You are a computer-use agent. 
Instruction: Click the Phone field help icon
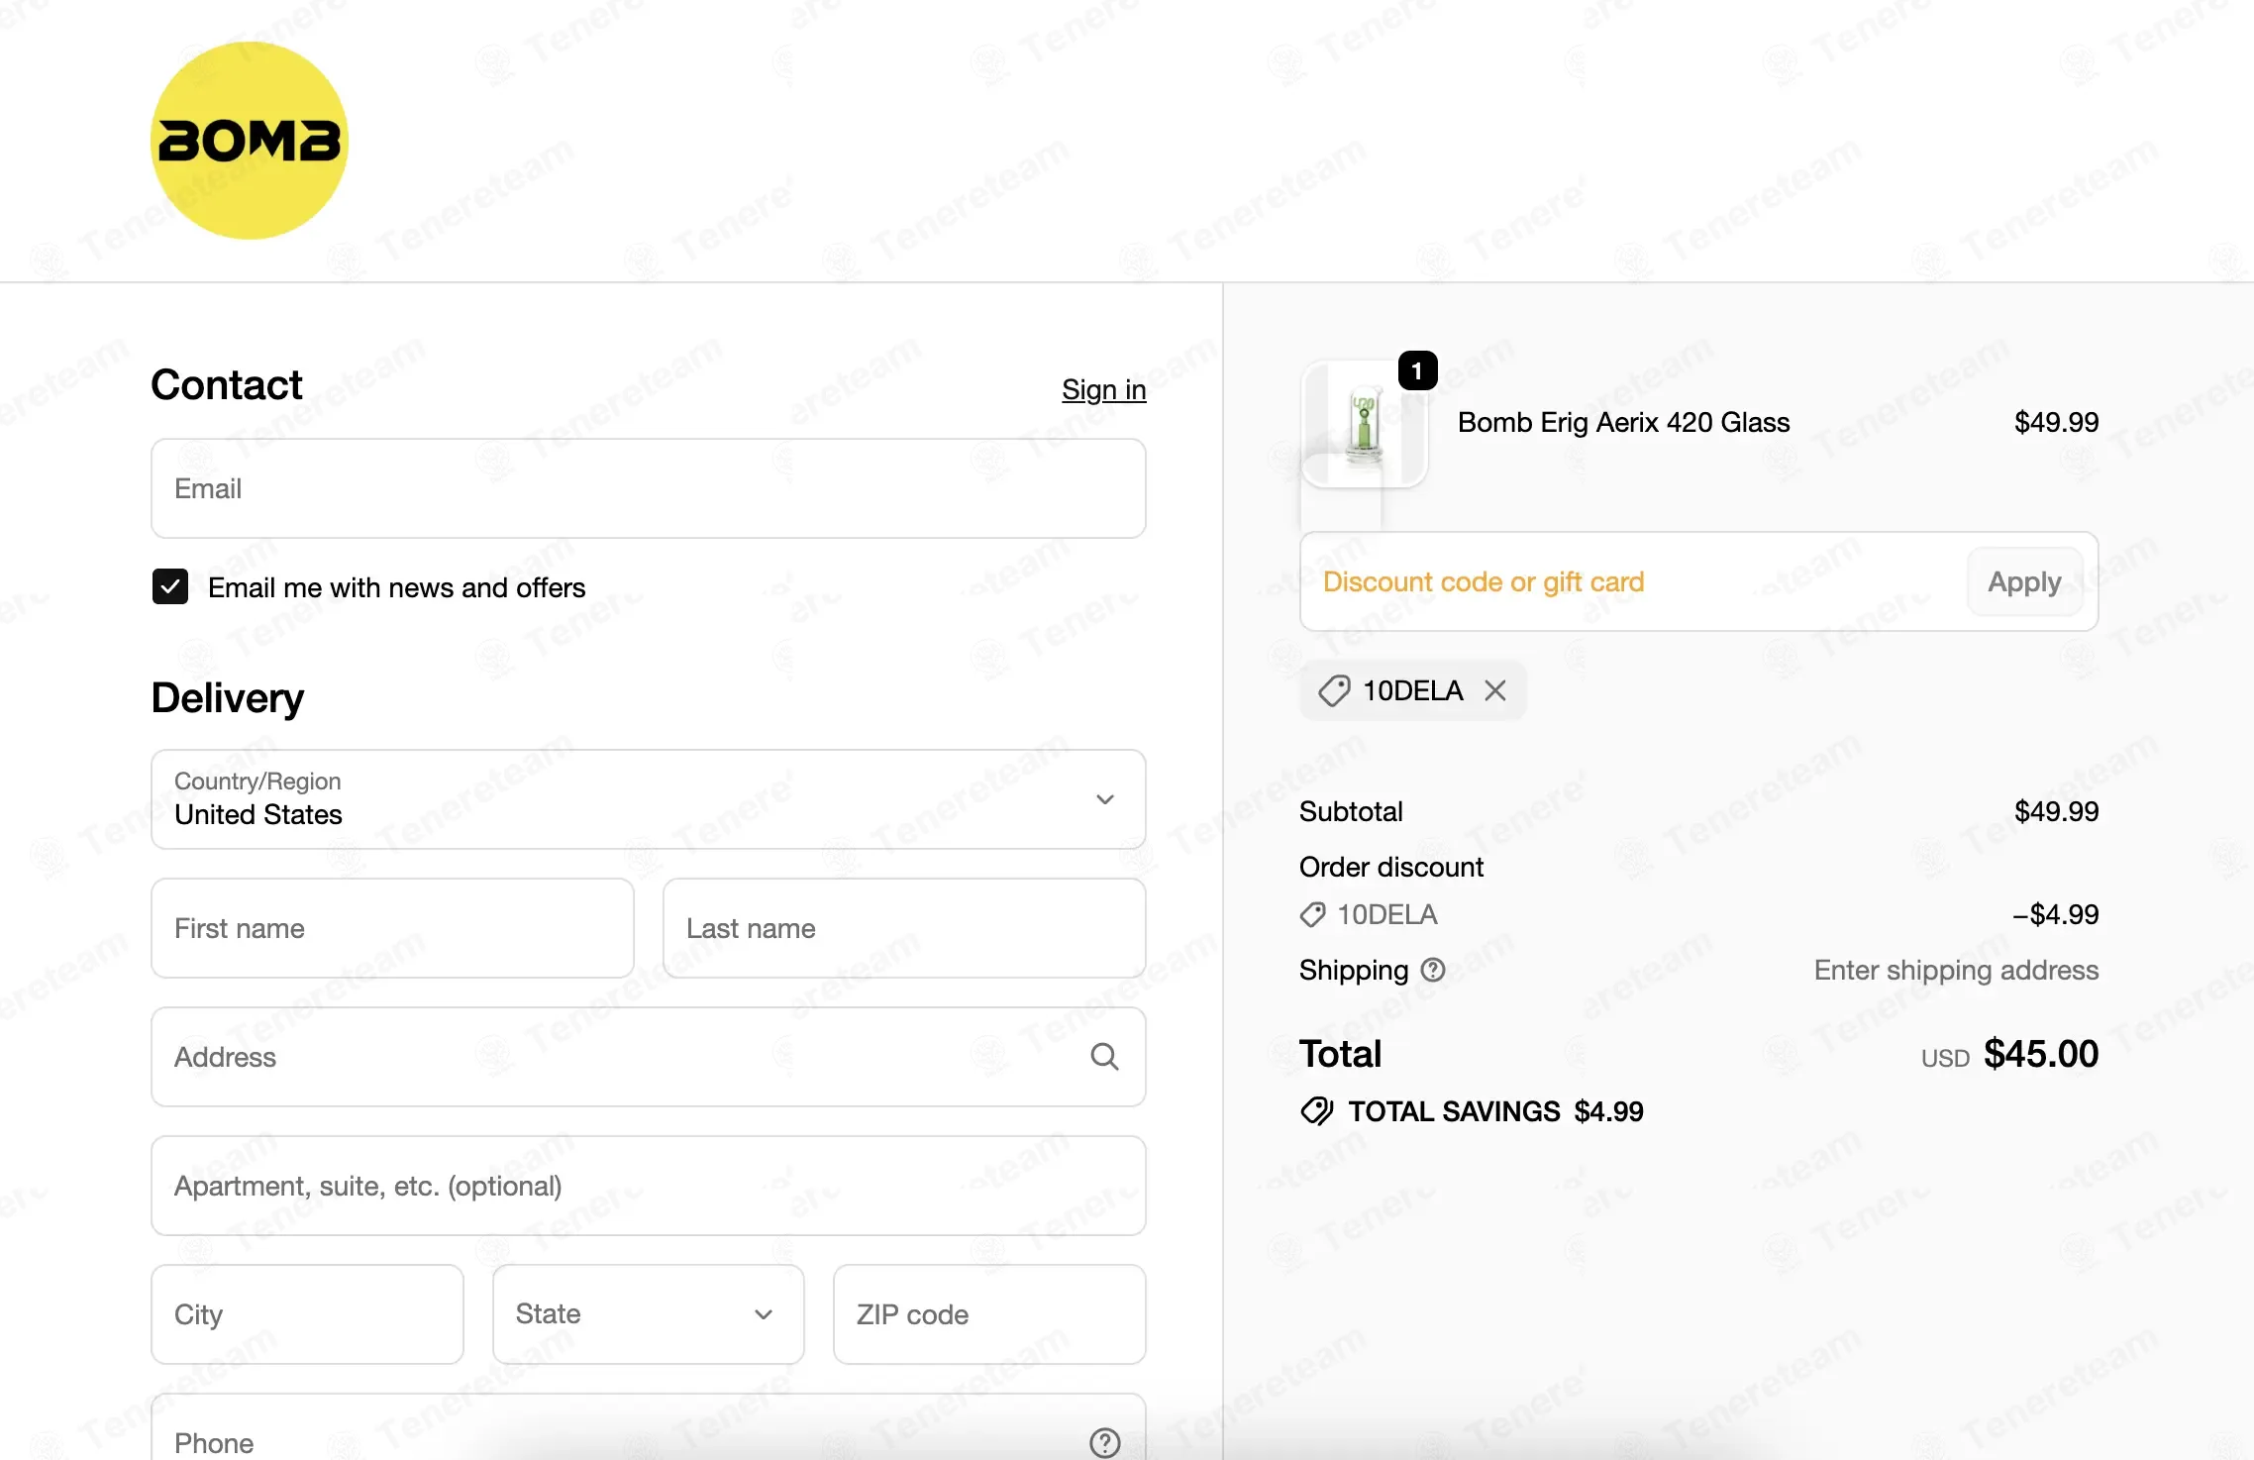(x=1104, y=1442)
